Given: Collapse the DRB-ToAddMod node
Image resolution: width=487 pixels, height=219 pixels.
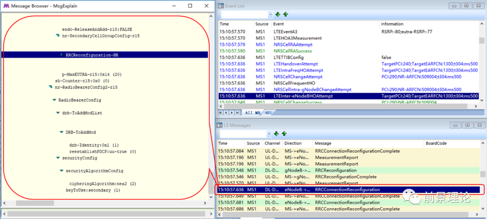Looking at the screenshot, I should [x=61, y=132].
